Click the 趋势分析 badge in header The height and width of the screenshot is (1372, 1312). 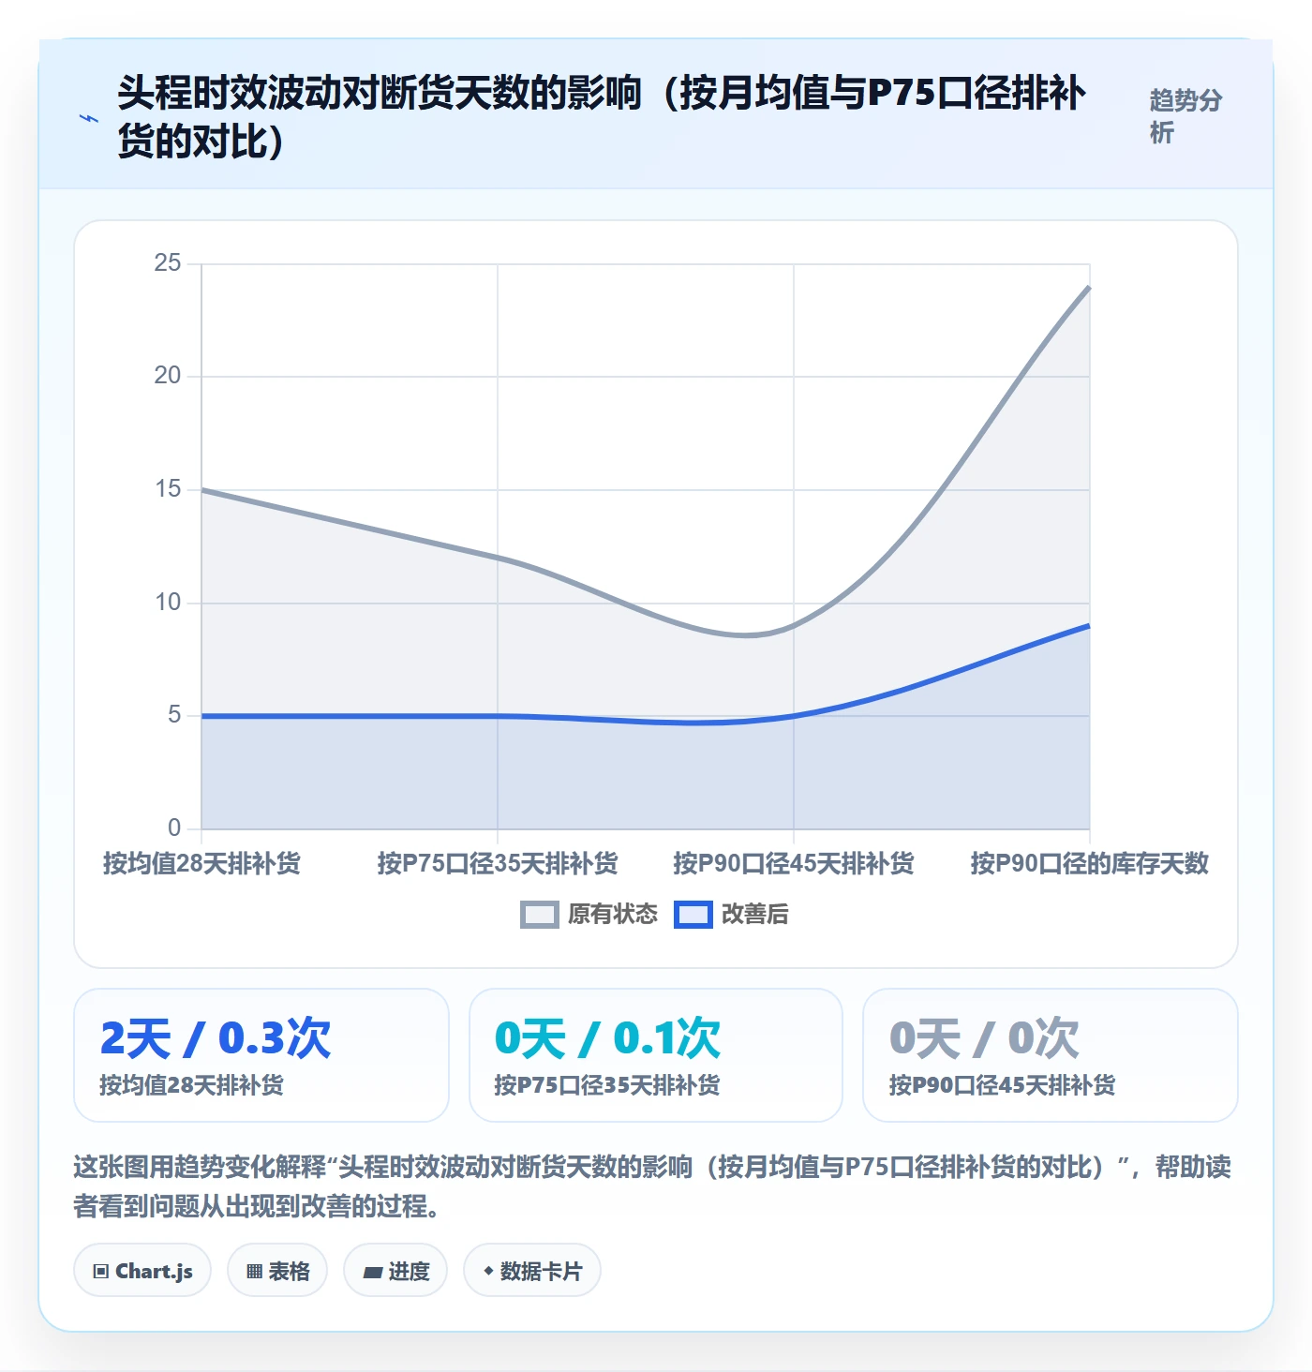click(1185, 116)
